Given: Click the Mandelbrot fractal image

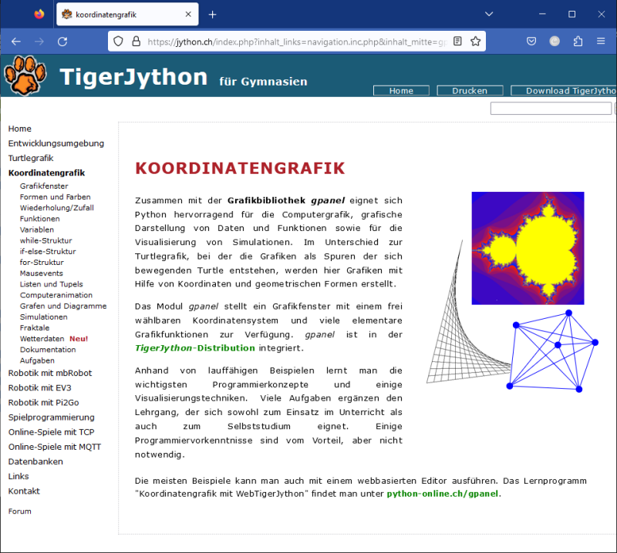Looking at the screenshot, I should [528, 248].
